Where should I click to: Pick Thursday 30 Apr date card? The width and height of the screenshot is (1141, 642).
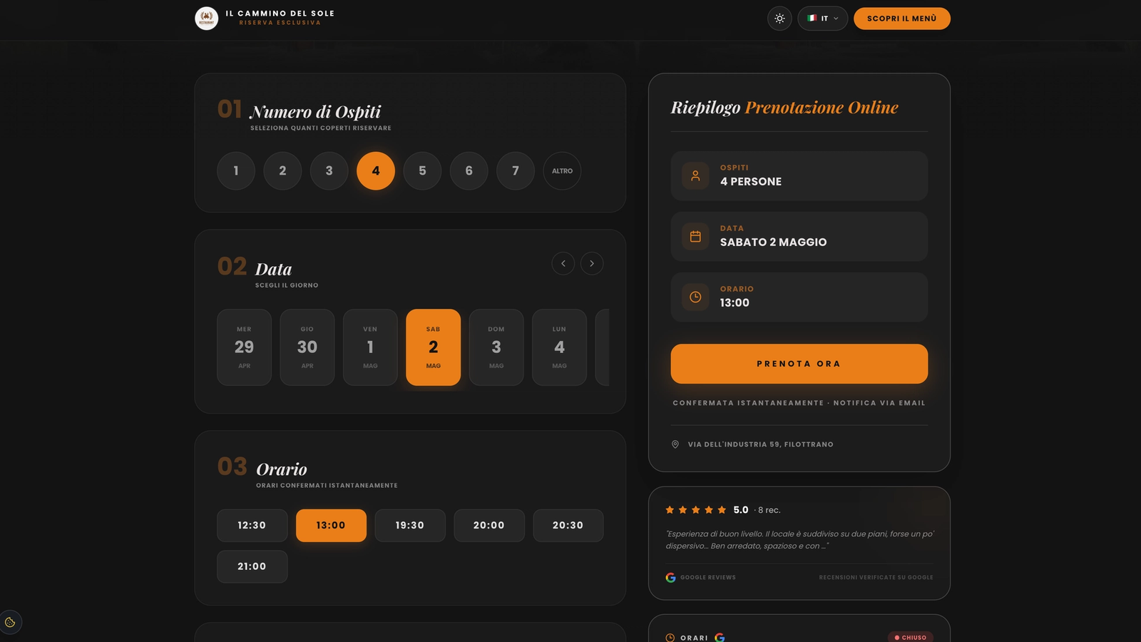[x=307, y=347]
